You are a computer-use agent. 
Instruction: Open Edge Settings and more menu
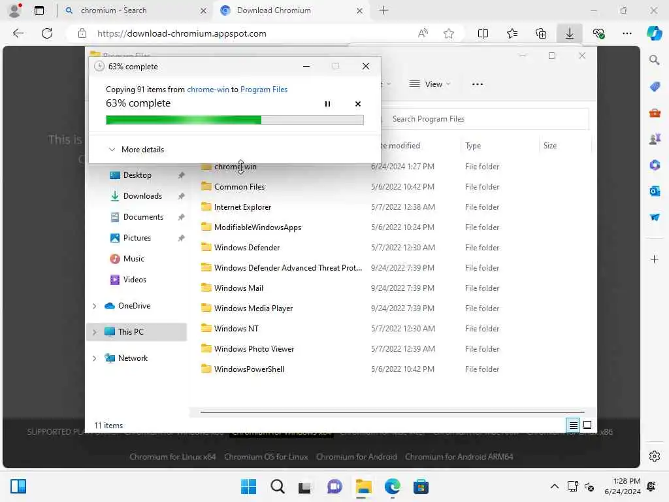click(627, 33)
